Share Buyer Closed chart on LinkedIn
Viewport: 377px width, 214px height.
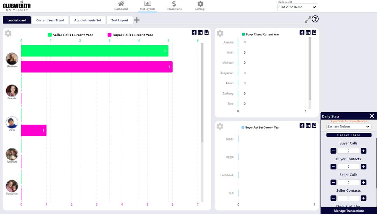(308, 32)
